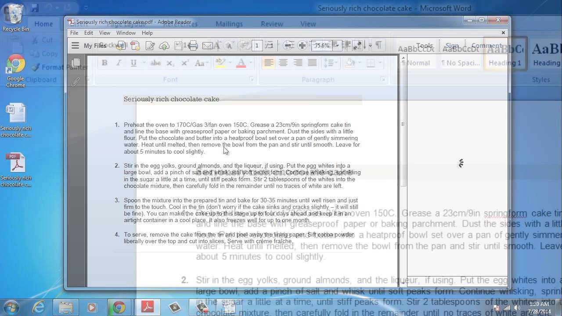Select Justify alignment in Word ribbon
The width and height of the screenshot is (562, 316).
tap(312, 63)
